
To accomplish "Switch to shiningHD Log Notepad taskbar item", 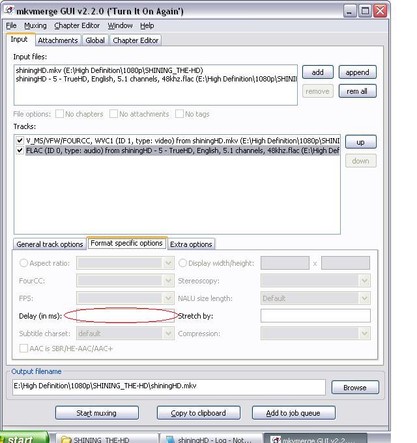I will tap(211, 438).
